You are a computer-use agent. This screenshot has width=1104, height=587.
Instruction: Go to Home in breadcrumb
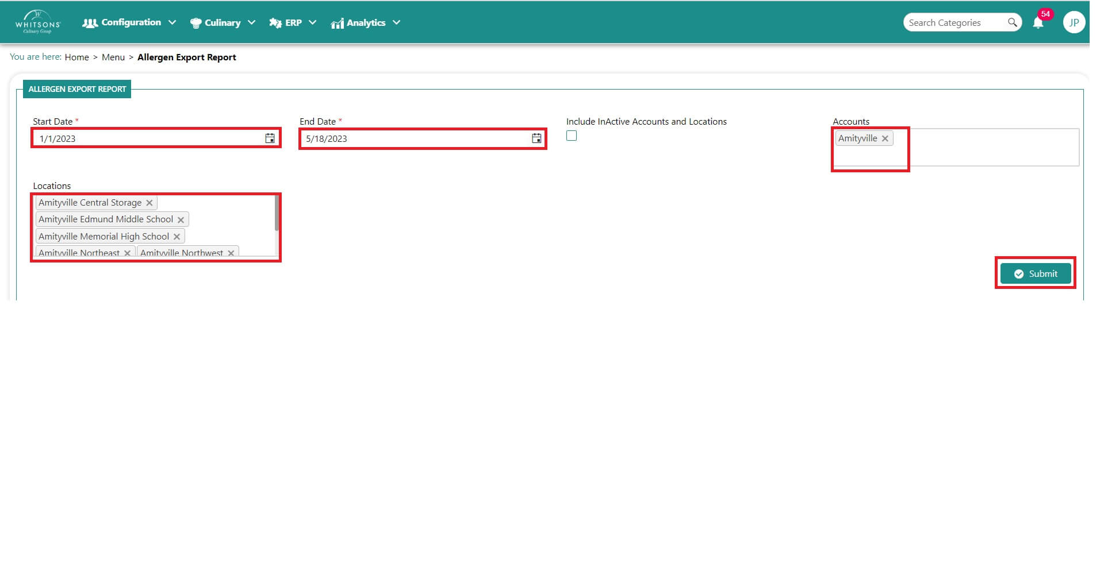(76, 57)
